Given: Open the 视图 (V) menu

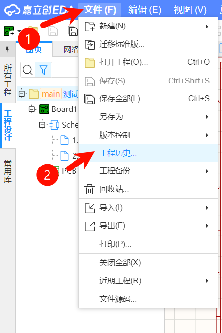Looking at the screenshot, I should pos(190,10).
